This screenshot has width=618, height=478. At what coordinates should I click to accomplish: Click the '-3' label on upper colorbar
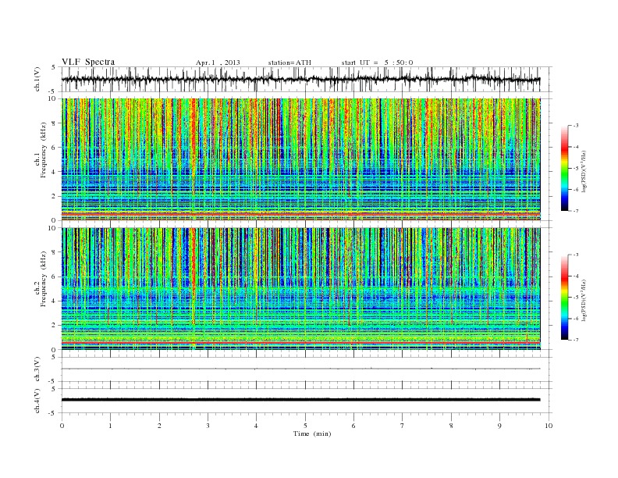tap(576, 126)
